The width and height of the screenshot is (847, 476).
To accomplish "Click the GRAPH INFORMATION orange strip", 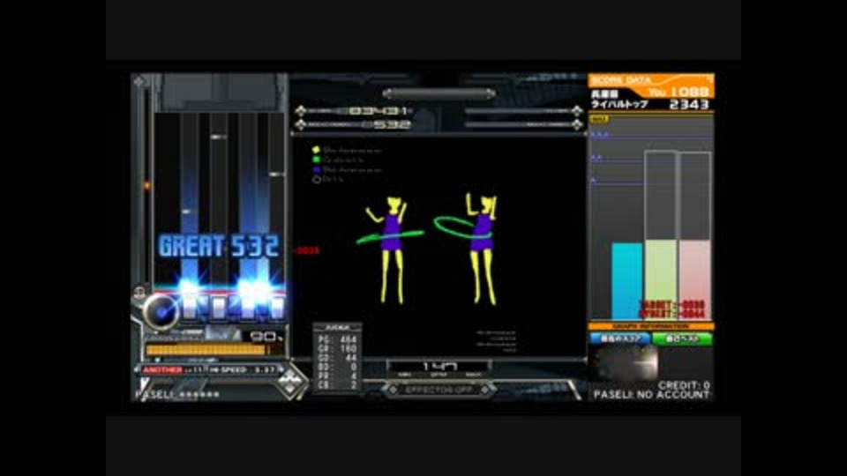I will click(x=651, y=326).
